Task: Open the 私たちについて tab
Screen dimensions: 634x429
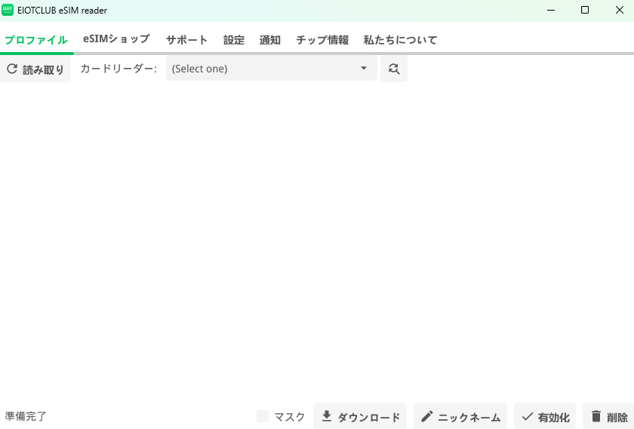Action: 400,40
